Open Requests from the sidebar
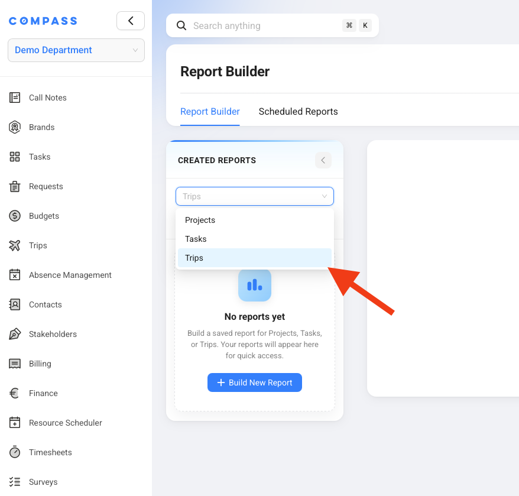The height and width of the screenshot is (496, 519). 46,186
